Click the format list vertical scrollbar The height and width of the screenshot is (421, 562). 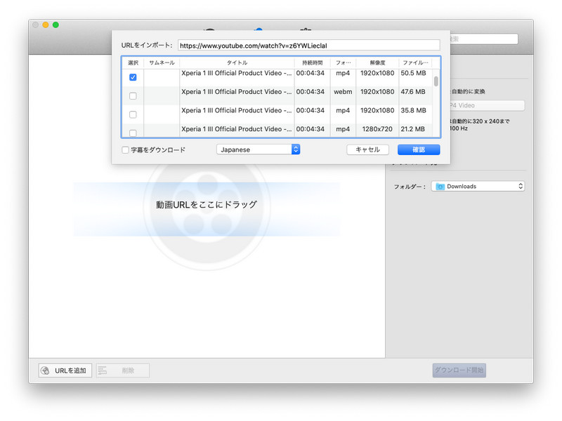(x=436, y=81)
